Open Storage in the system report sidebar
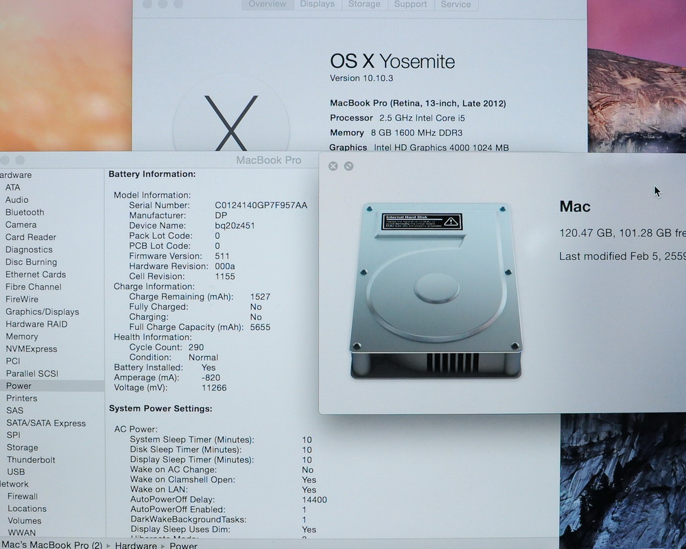The image size is (686, 549). tap(23, 448)
